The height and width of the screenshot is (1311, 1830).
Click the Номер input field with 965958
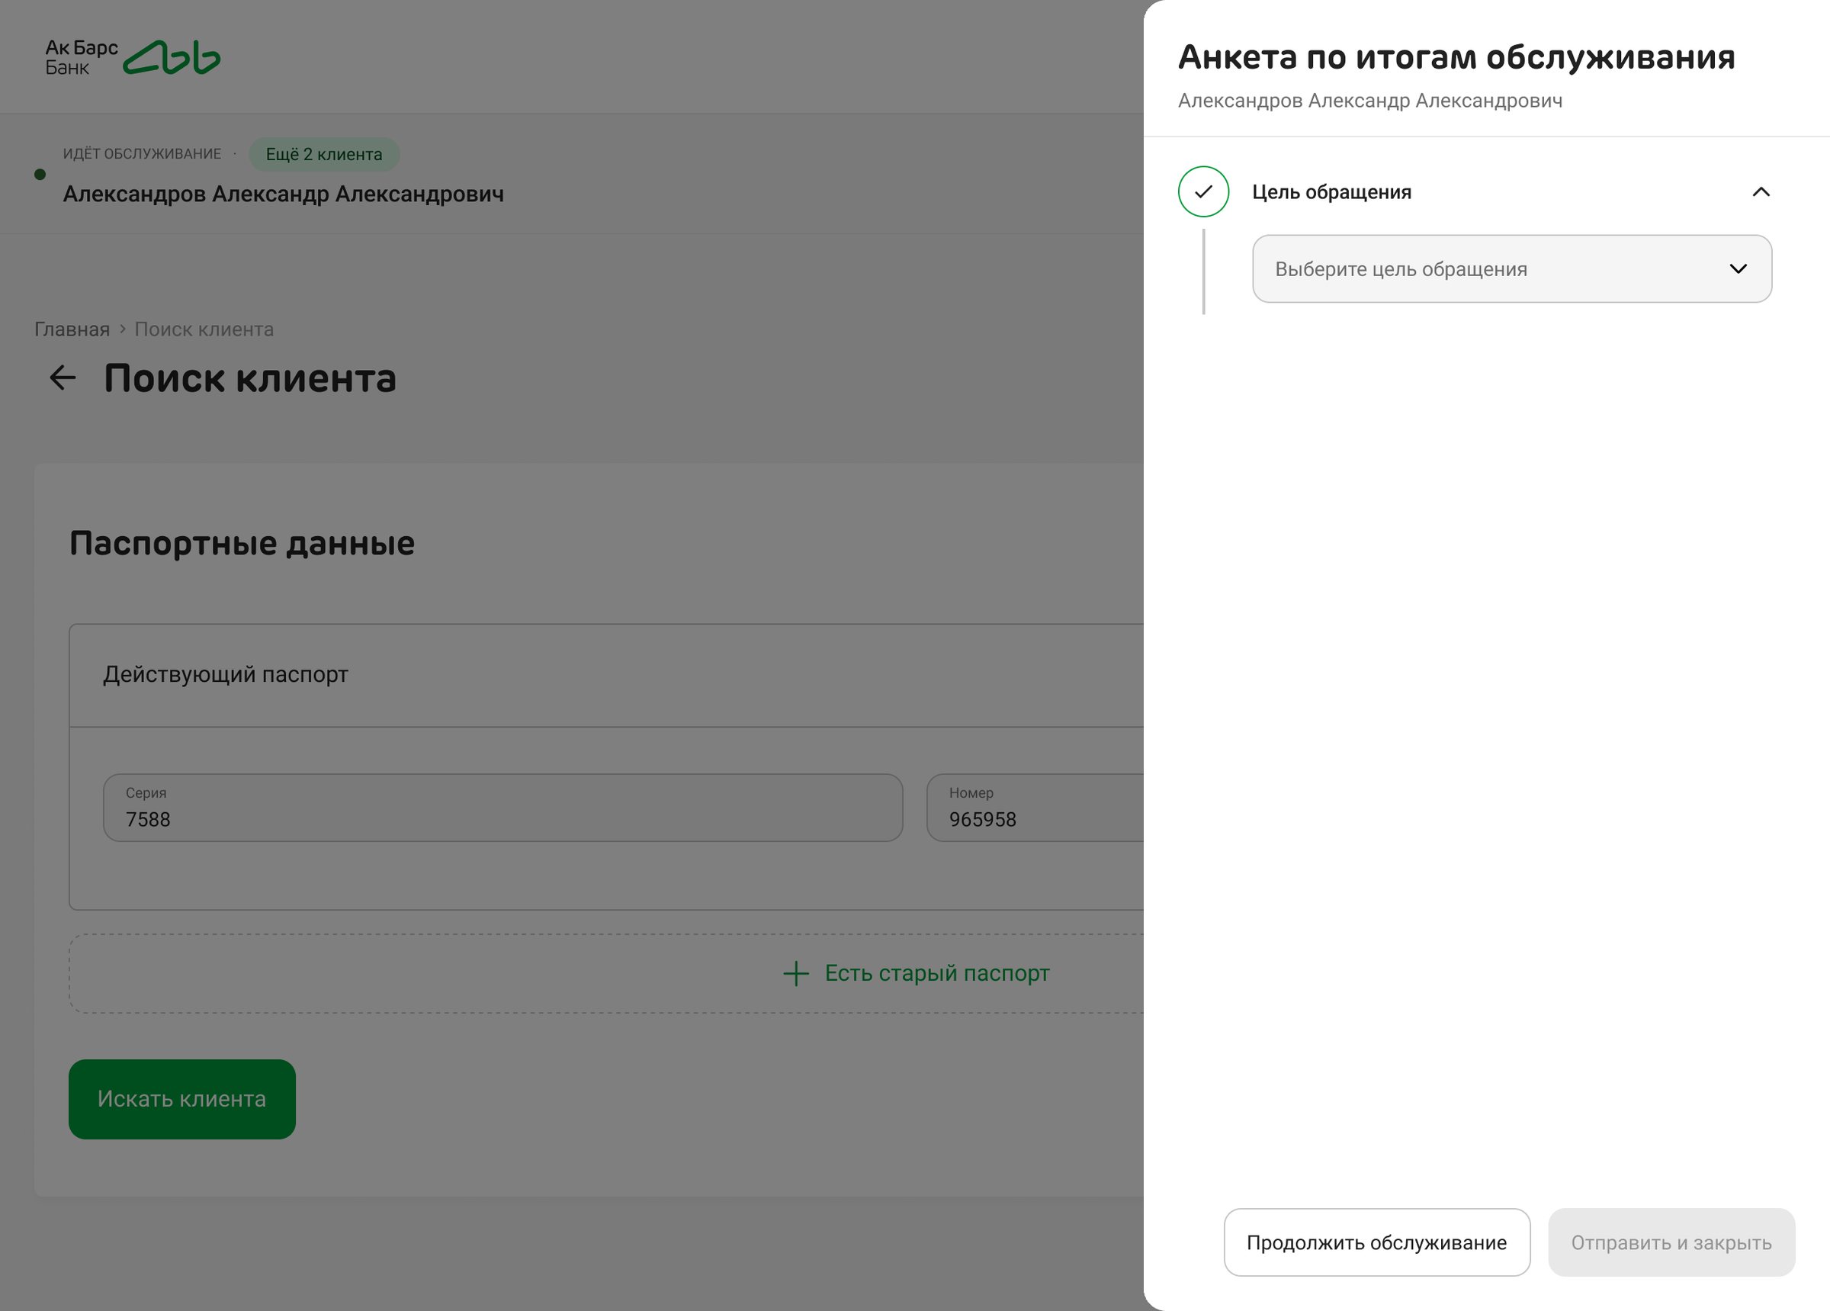(x=1035, y=808)
